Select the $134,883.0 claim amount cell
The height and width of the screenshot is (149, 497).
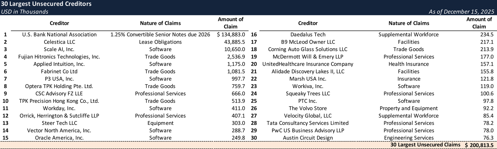point(231,35)
